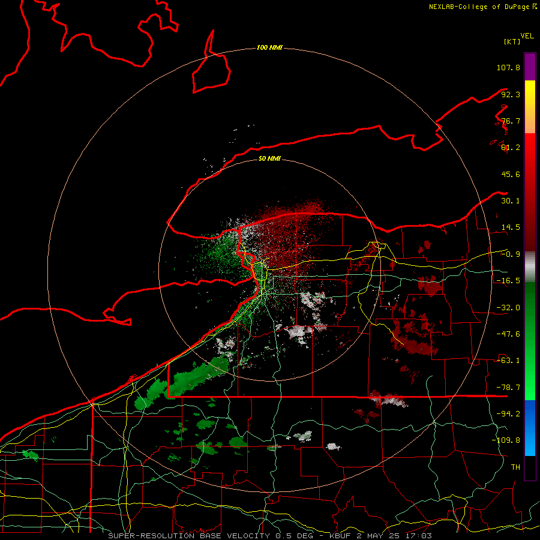Click the -16.5 legend value
Viewport: 540px width, 540px height.
[x=508, y=281]
